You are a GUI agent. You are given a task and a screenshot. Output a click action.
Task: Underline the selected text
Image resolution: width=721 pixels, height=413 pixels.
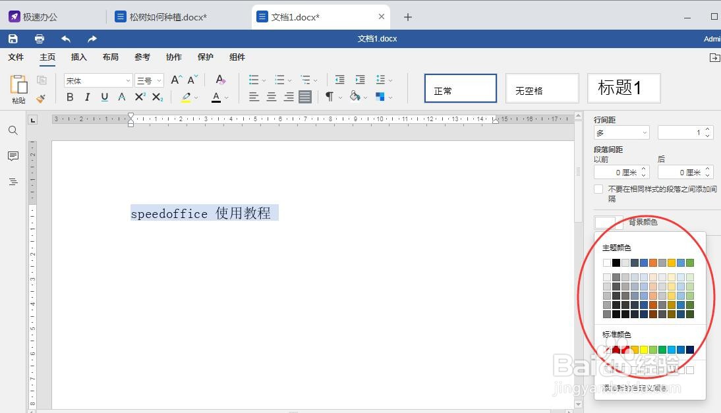[x=104, y=97]
